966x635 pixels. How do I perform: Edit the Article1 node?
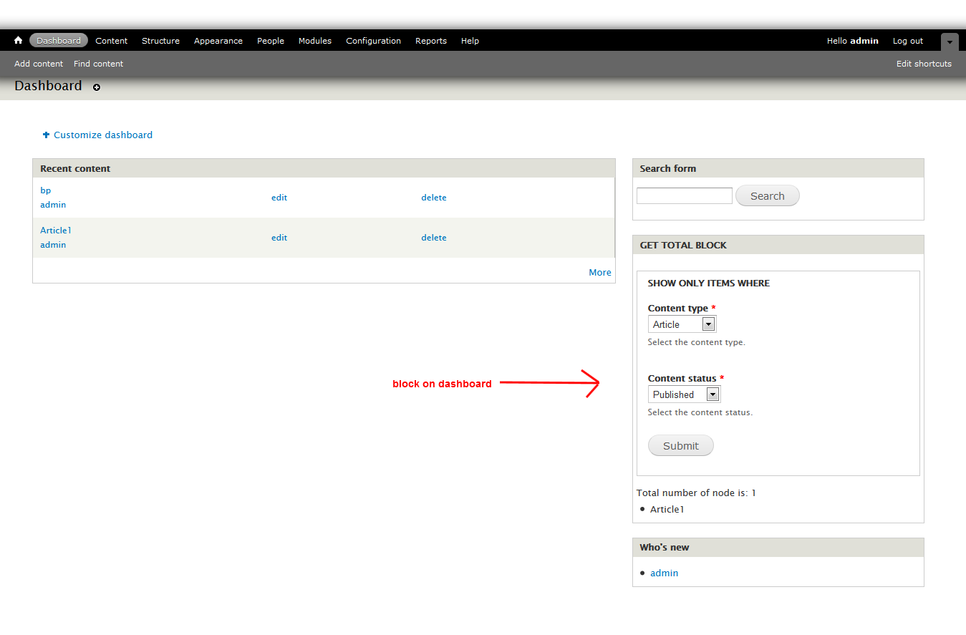[x=279, y=237]
